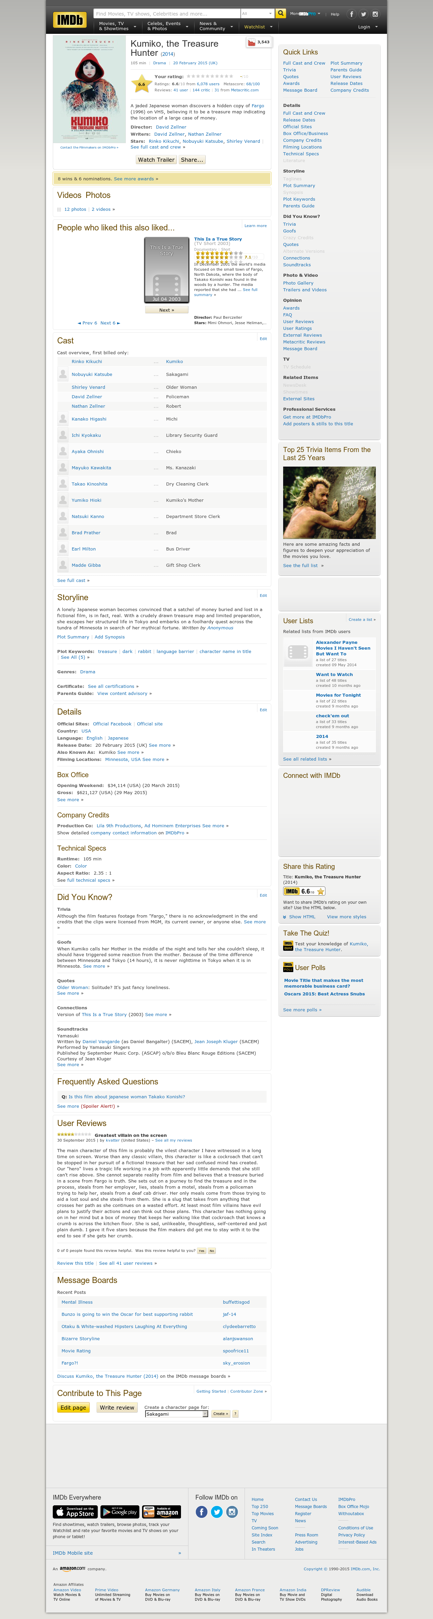This screenshot has height=1619, width=433.
Task: Click the help question-mark button beside Create
Action: pyautogui.click(x=236, y=1414)
